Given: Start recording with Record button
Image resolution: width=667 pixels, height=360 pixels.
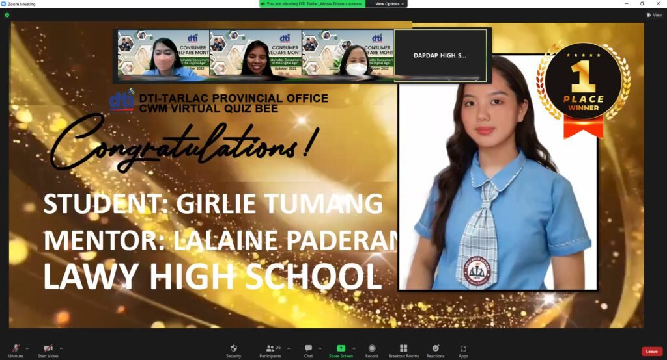Looking at the screenshot, I should tap(372, 351).
